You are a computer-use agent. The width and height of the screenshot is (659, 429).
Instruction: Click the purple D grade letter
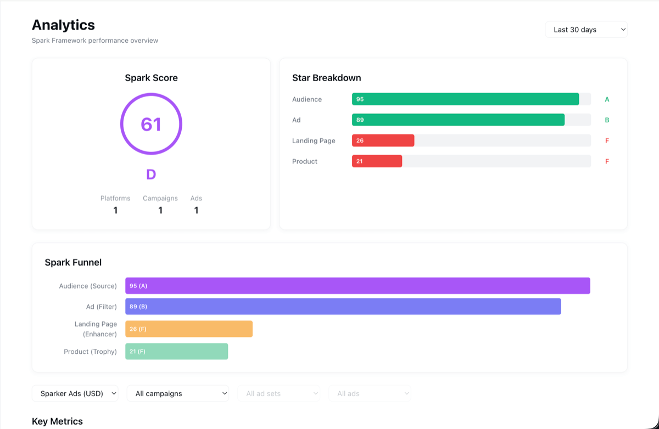(151, 174)
